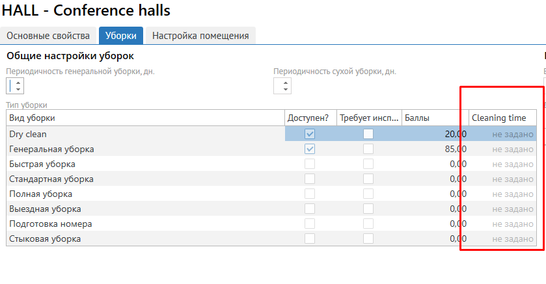Image resolution: width=546 pixels, height=284 pixels.
Task: Uncheck Доступен for Генеральная уборка
Action: click(x=310, y=149)
